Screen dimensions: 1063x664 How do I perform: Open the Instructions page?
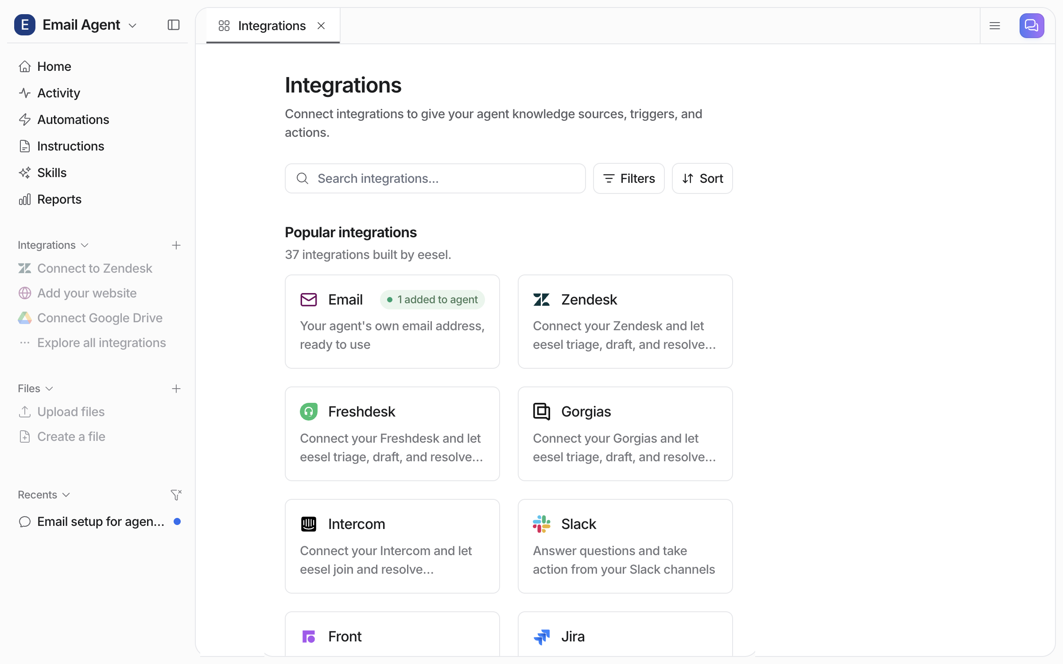97,146
